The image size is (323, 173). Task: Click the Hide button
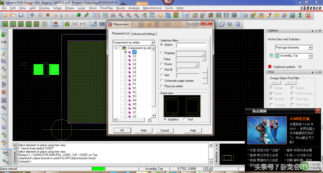pos(143,131)
